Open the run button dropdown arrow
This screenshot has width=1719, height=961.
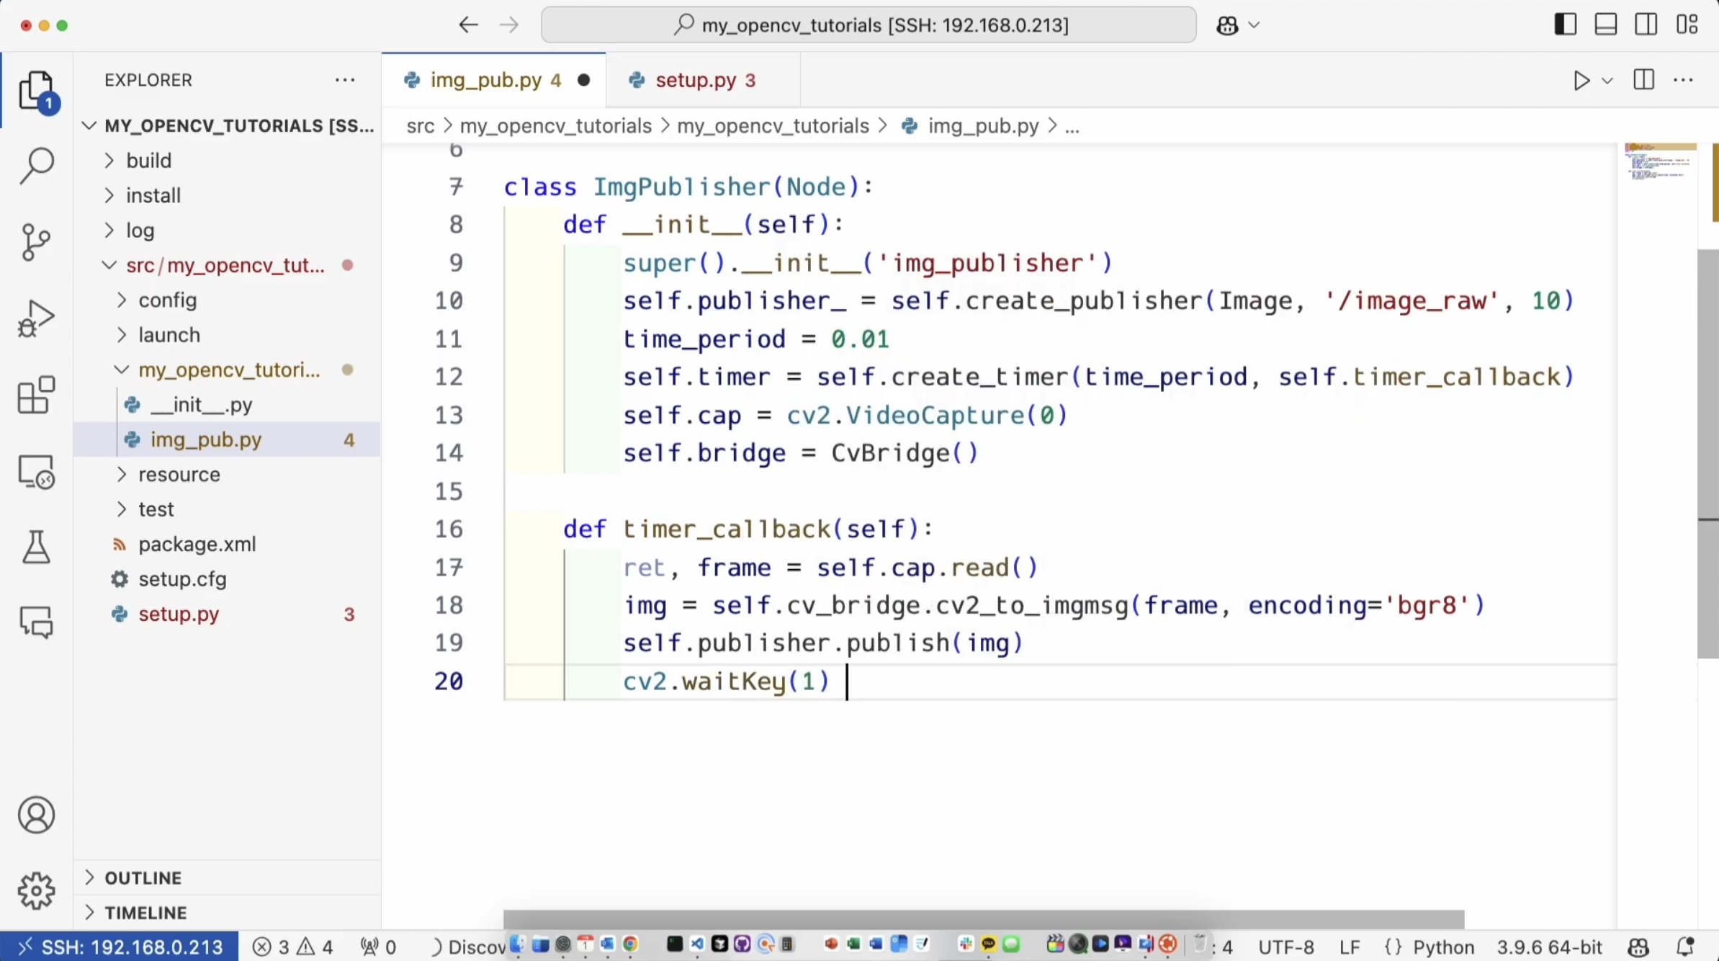pyautogui.click(x=1607, y=81)
